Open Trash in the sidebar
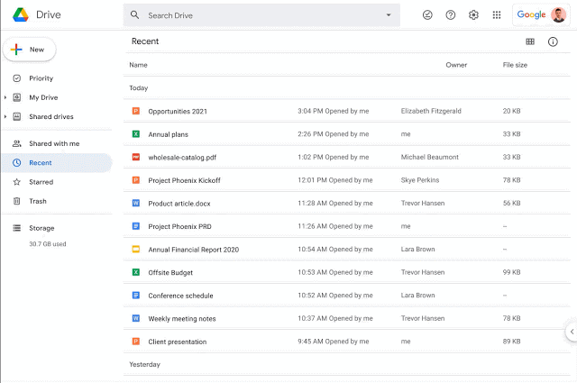 [37, 201]
